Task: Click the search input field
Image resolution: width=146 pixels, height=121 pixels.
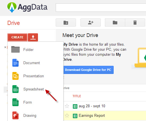Action: pyautogui.click(x=101, y=8)
